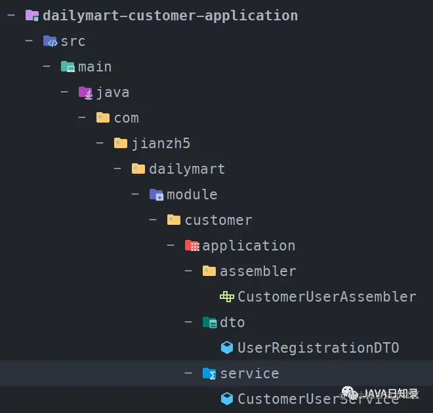Viewport: 433px width, 413px height.
Task: Collapse the service node
Action: 188,373
